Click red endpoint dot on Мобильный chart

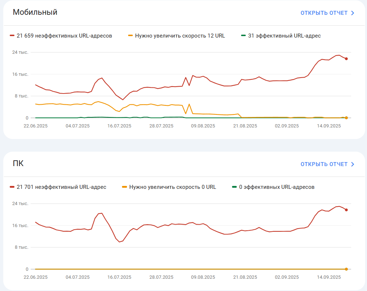[x=346, y=59]
